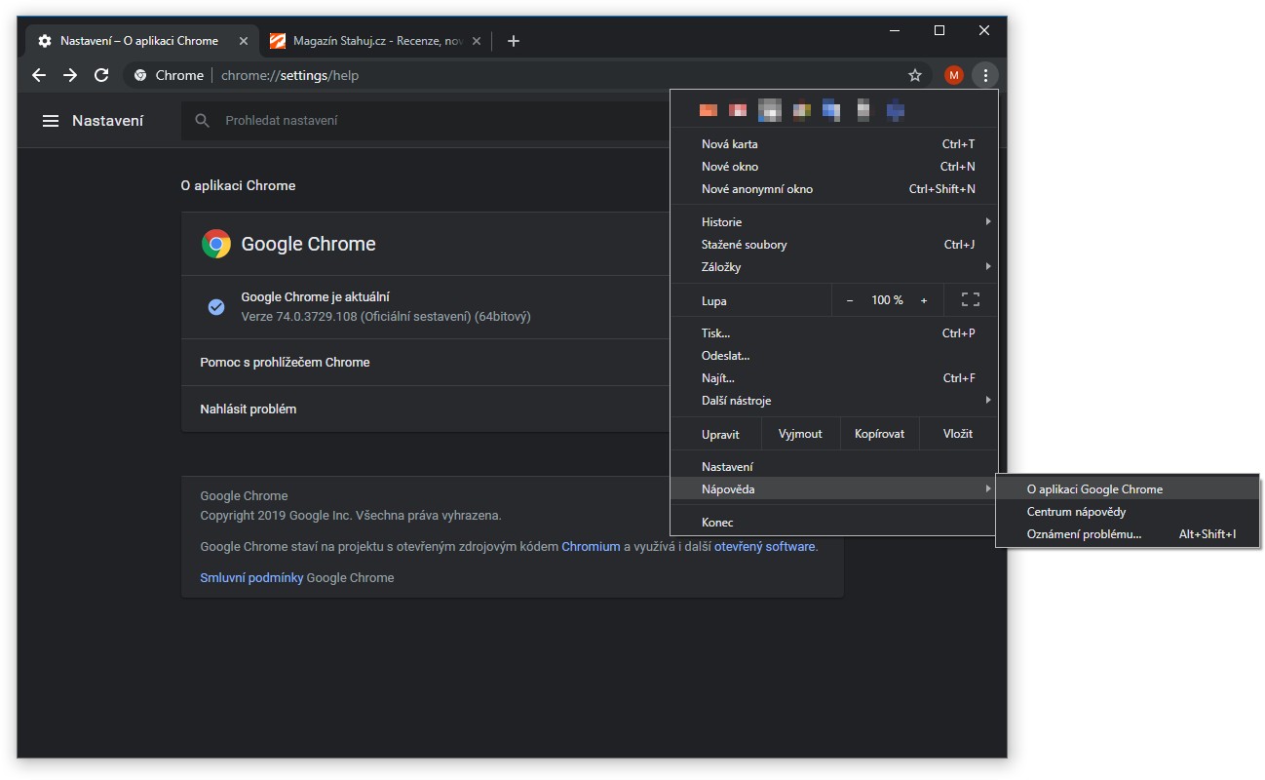The width and height of the screenshot is (1265, 780).
Task: Open Pomoc s prohlížečem Chrome row
Action: pyautogui.click(x=426, y=363)
